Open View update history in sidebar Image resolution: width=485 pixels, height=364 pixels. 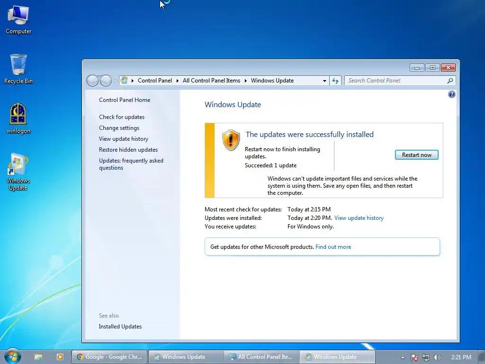click(124, 139)
